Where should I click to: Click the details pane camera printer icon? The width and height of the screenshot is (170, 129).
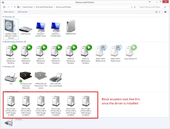pyautogui.click(x=8, y=123)
